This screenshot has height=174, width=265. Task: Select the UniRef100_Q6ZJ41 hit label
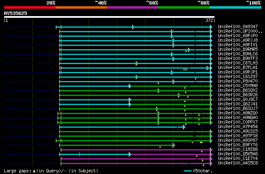238,104
